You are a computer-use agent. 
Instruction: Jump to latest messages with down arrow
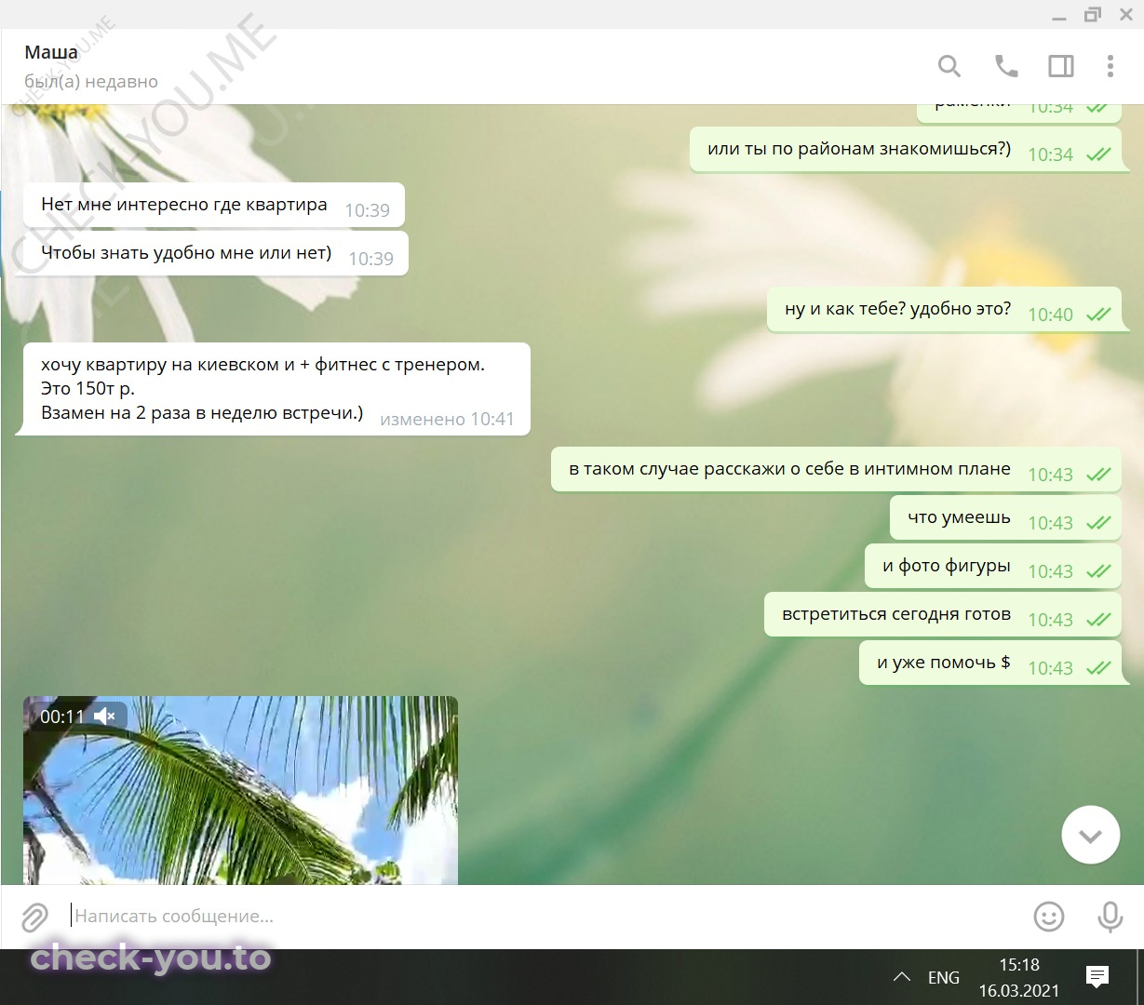pyautogui.click(x=1090, y=835)
